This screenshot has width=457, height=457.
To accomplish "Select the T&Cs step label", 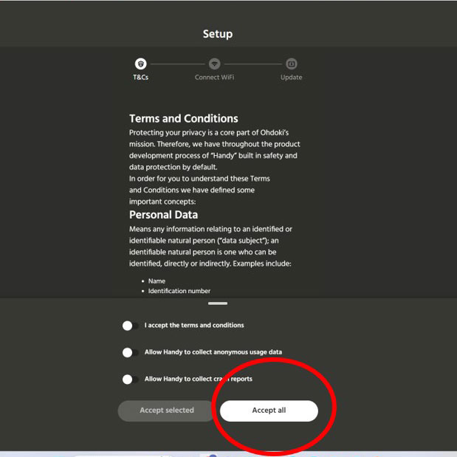I will coord(140,78).
